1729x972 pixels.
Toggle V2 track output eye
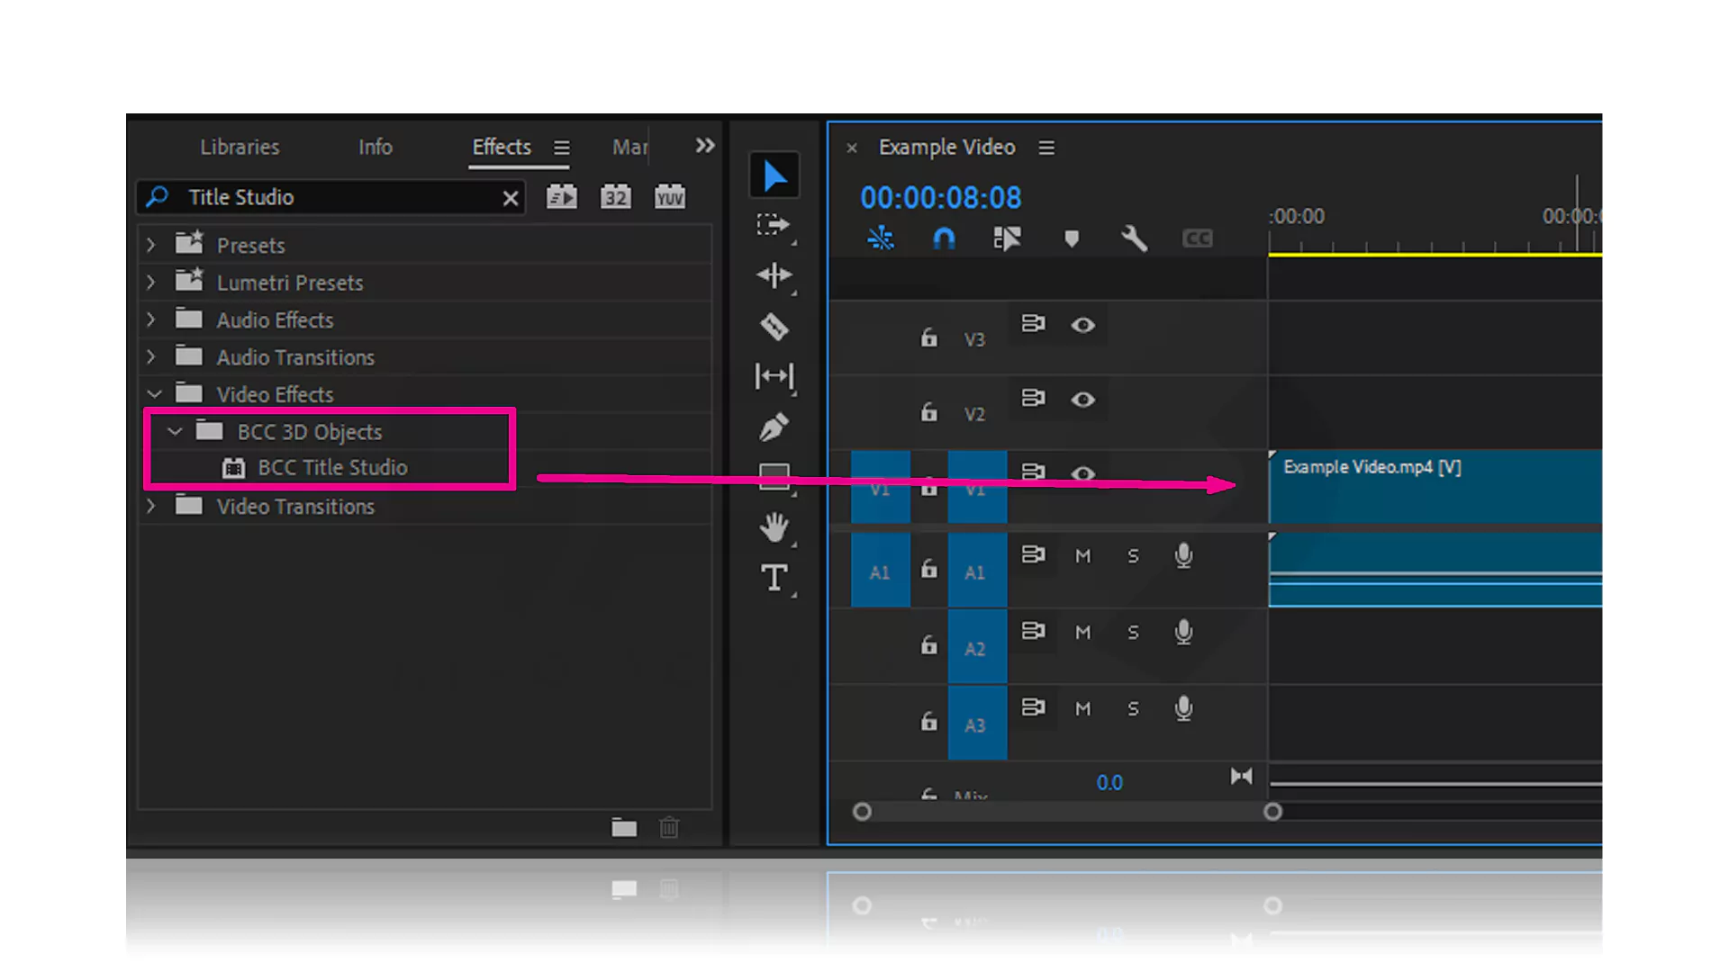[x=1083, y=400]
